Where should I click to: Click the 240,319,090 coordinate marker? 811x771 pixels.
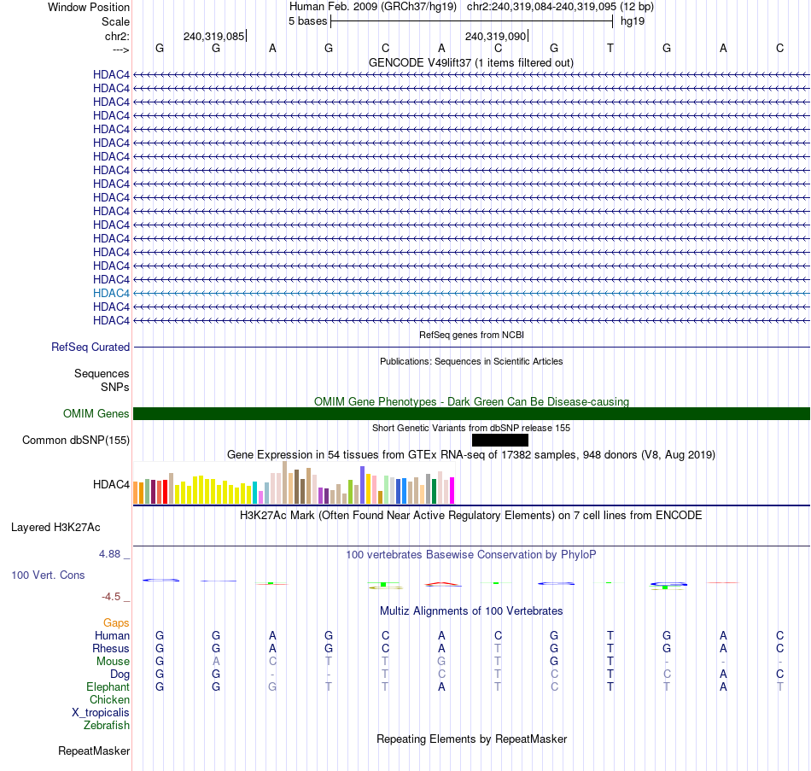[495, 36]
